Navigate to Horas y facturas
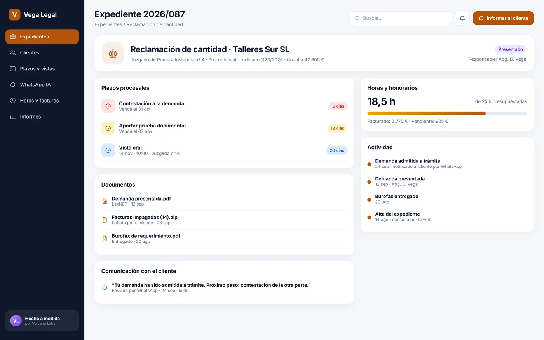This screenshot has width=544, height=340. [x=42, y=100]
